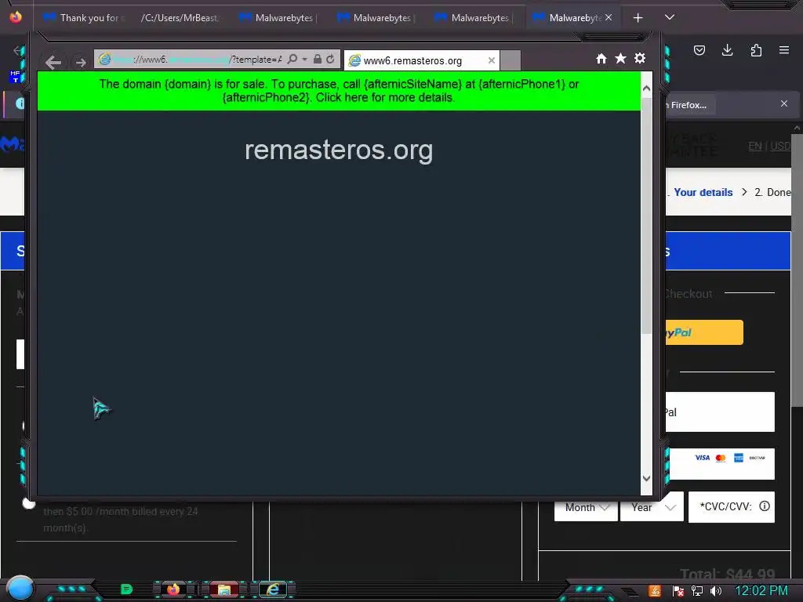Save to Pocket icon in Firefox toolbar
The width and height of the screenshot is (803, 602).
(699, 50)
